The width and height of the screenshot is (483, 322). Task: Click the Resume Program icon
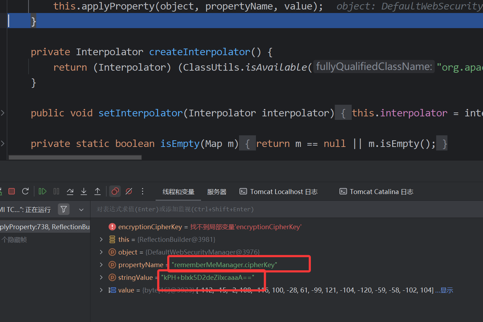(43, 191)
